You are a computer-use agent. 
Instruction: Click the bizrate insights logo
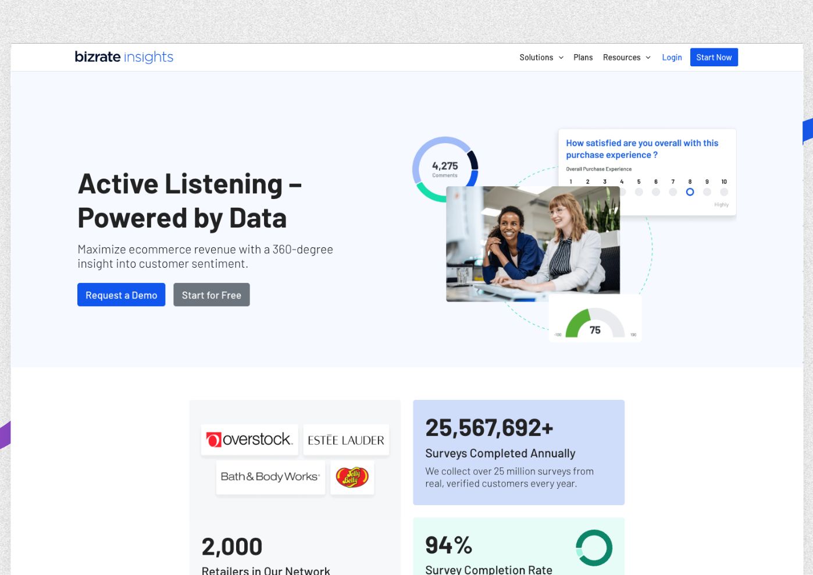pos(124,57)
